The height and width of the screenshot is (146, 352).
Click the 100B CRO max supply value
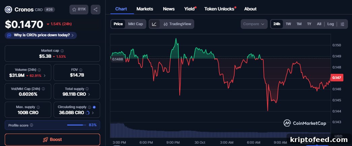point(28,113)
